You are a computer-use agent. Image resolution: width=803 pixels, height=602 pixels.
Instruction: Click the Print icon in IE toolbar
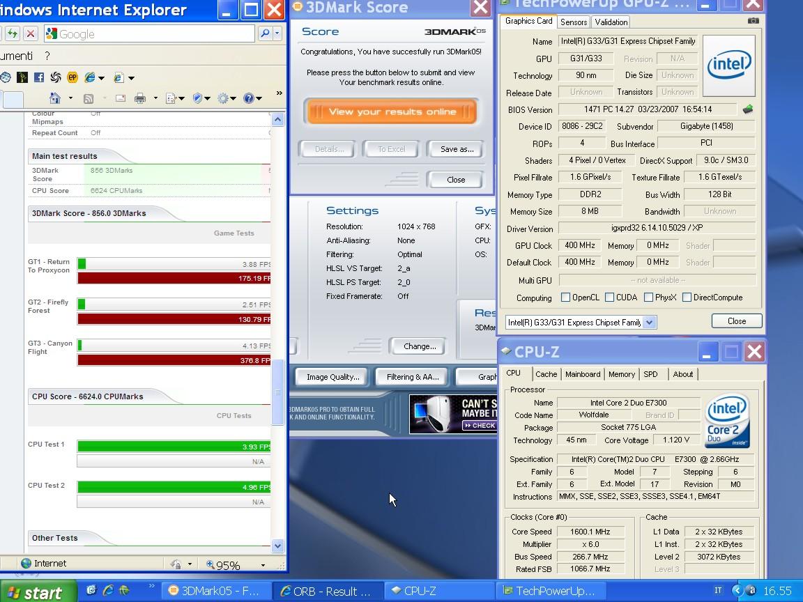pos(140,98)
